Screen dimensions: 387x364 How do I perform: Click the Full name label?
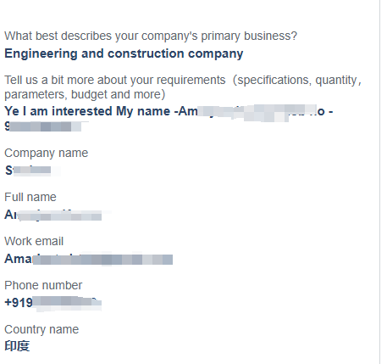click(x=30, y=197)
